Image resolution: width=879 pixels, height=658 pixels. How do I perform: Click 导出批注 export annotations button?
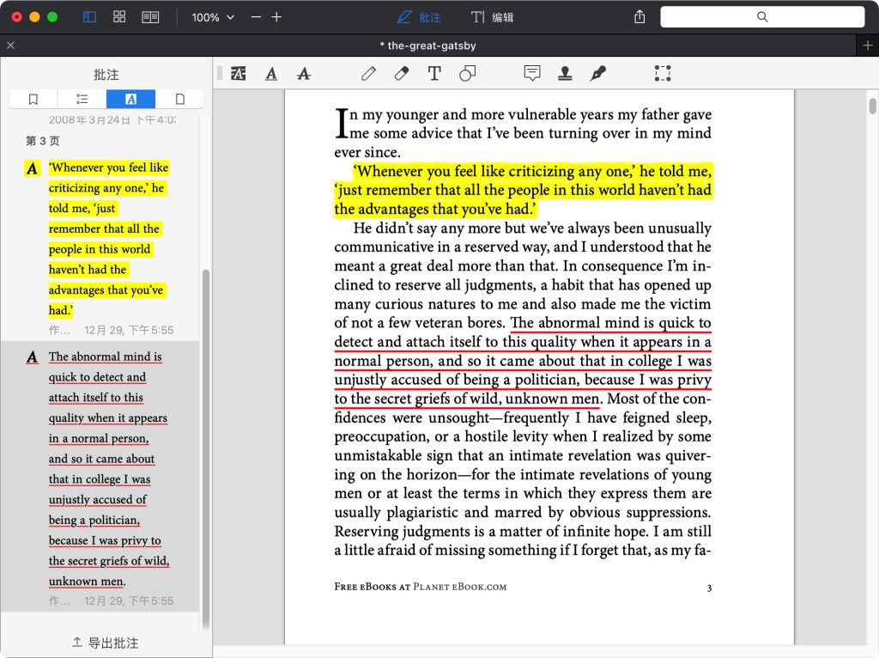pos(106,643)
